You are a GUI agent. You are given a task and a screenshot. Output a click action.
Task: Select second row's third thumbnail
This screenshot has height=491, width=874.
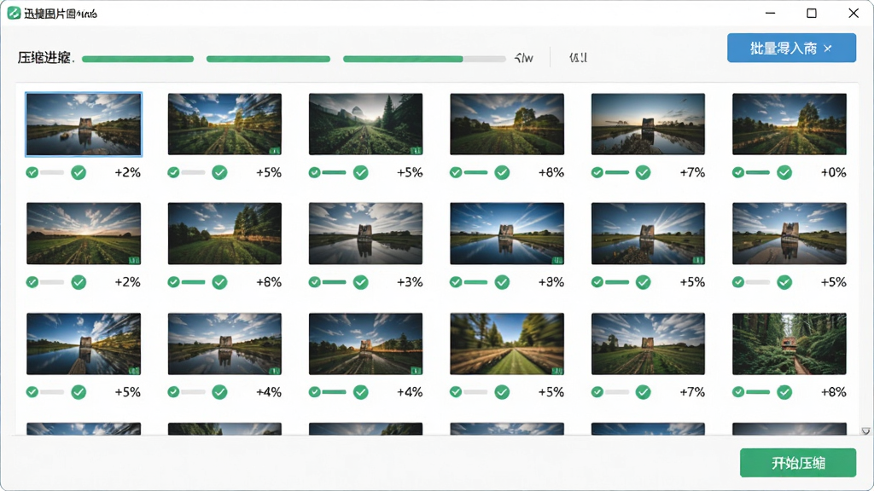coord(365,234)
